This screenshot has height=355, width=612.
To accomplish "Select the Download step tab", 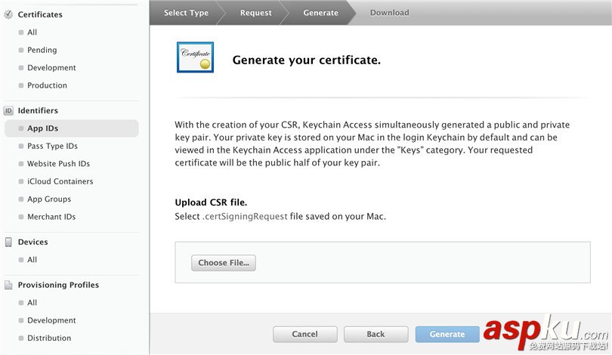I will tap(389, 13).
